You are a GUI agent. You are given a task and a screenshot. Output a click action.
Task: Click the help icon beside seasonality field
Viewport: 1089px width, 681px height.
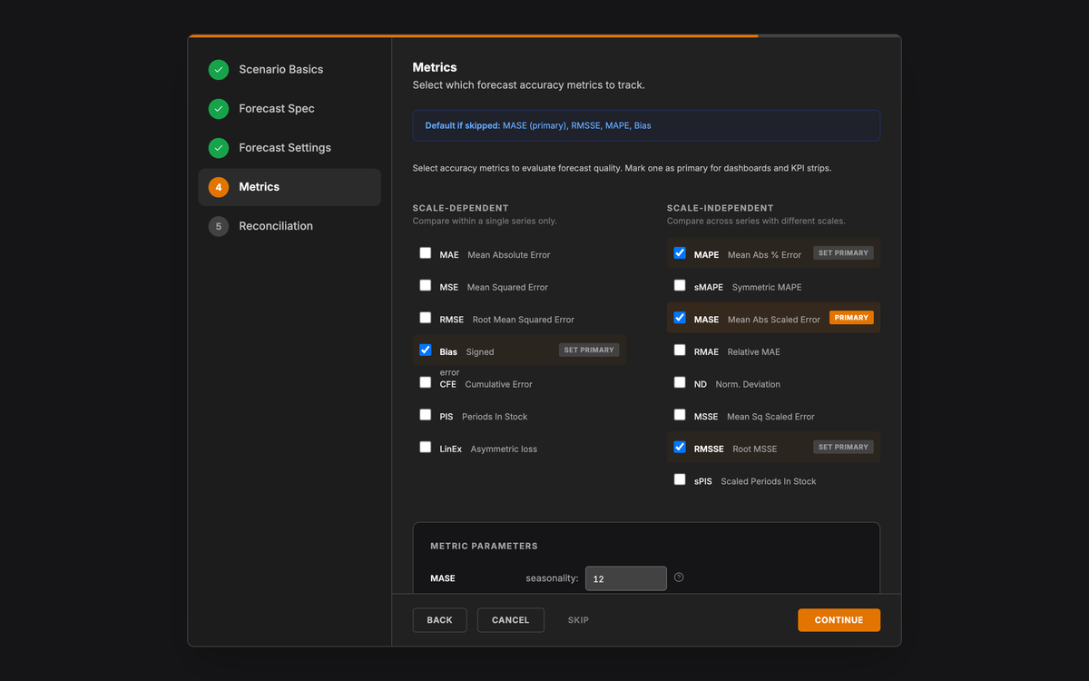679,577
